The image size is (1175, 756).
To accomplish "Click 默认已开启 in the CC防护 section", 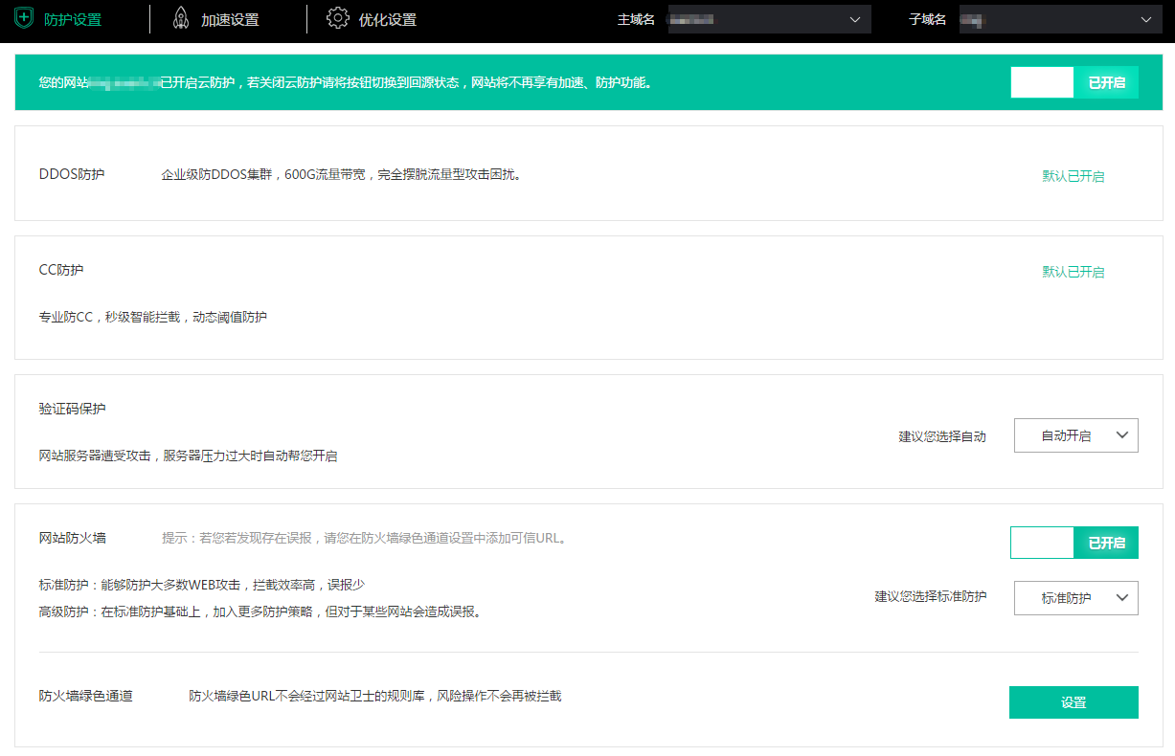I will [1073, 272].
